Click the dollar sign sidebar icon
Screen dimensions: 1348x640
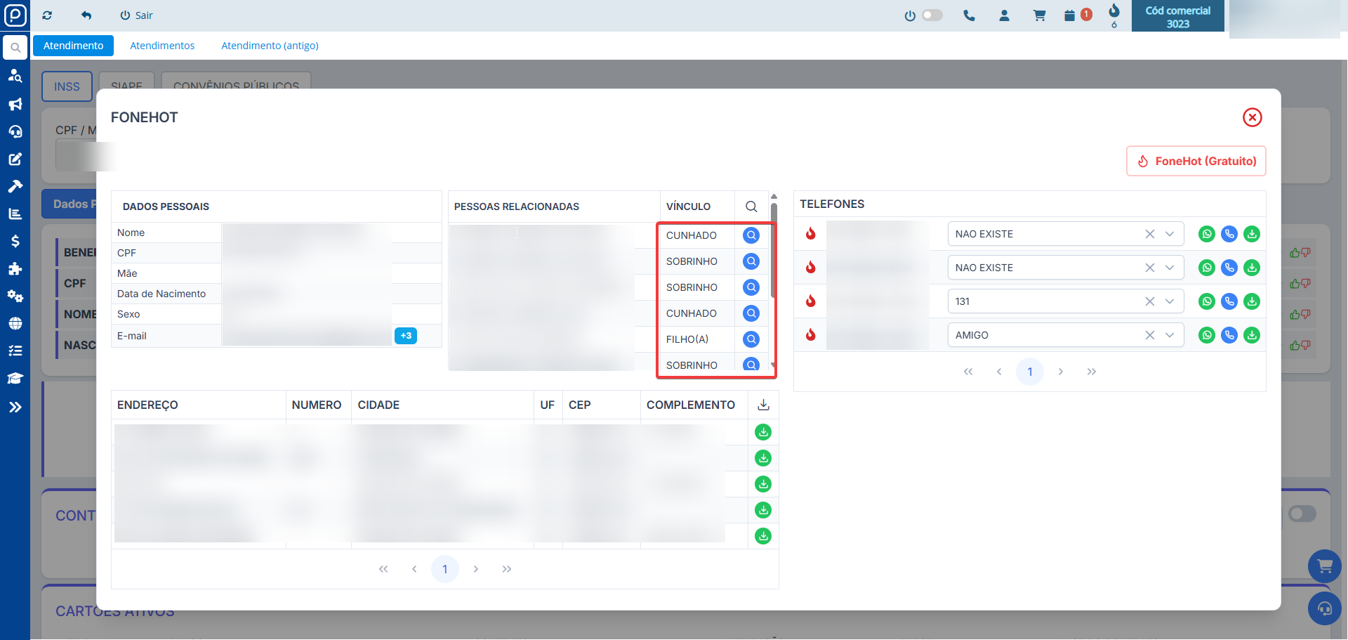click(x=15, y=241)
